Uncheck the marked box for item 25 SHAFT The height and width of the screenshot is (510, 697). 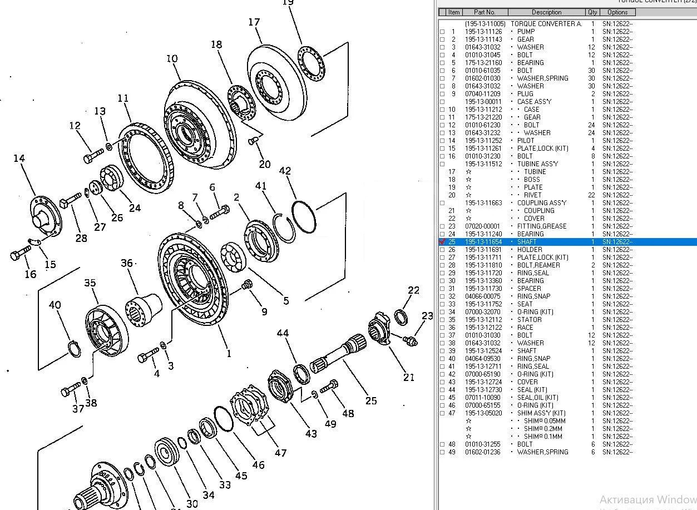443,242
